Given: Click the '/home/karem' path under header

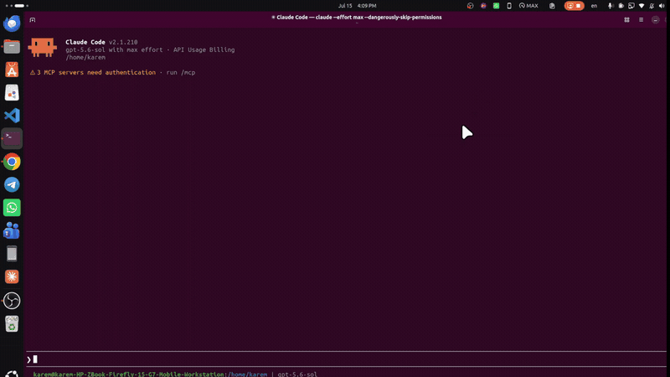Looking at the screenshot, I should pyautogui.click(x=85, y=57).
